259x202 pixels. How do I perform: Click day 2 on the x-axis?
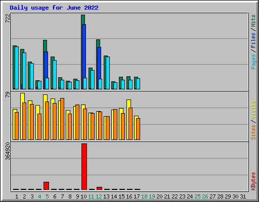click(x=24, y=196)
